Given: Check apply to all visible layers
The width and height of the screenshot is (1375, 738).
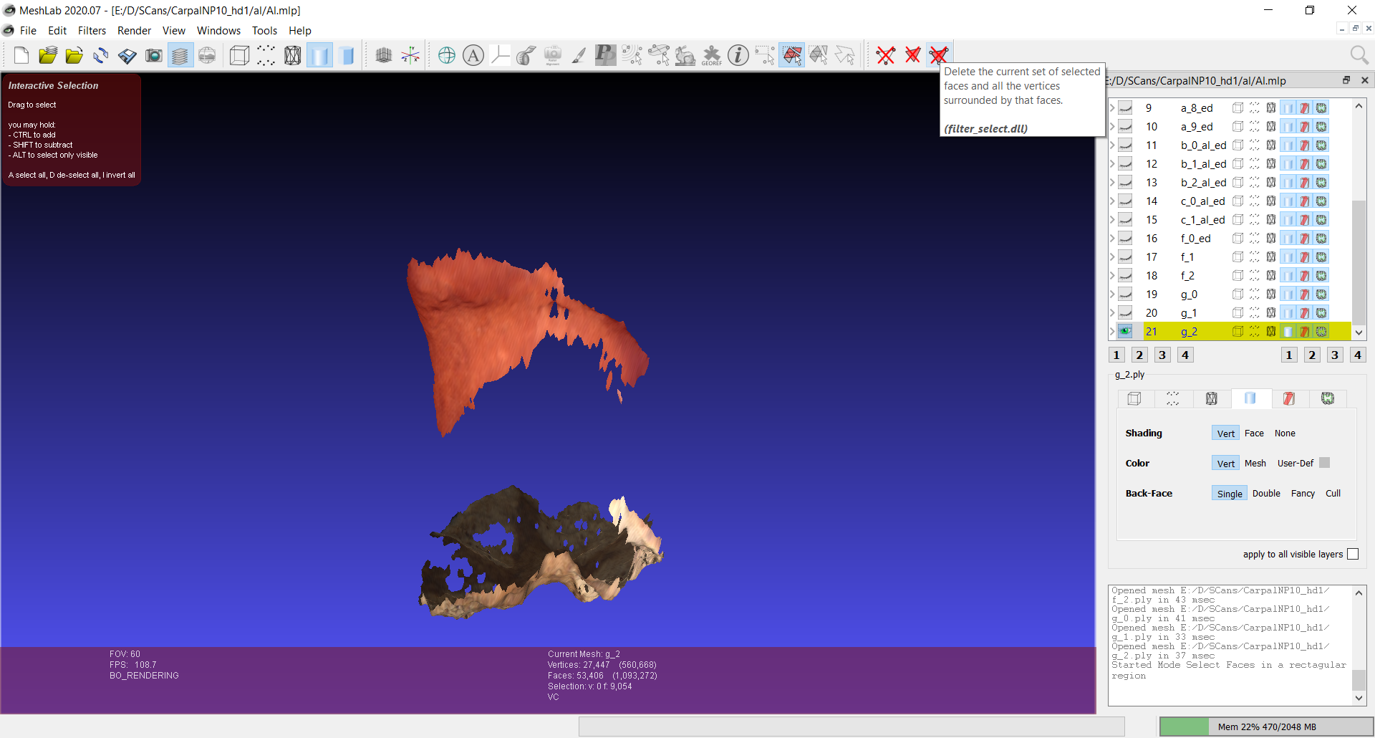Looking at the screenshot, I should point(1353,554).
